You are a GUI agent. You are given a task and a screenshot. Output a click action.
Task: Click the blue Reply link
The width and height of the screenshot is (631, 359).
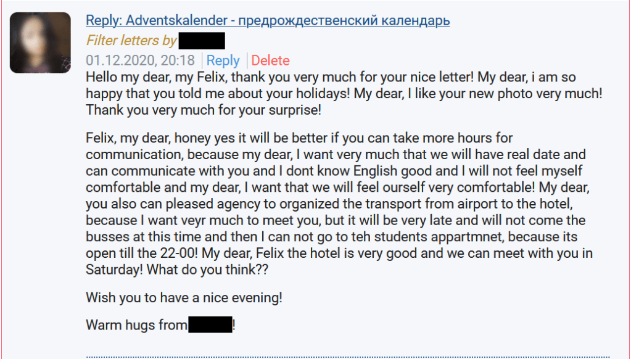tap(223, 60)
